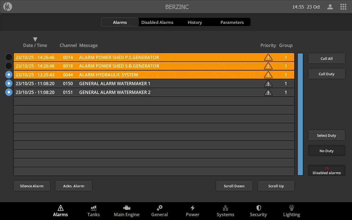
Task: Click the Channel column header
Action: 68,45
